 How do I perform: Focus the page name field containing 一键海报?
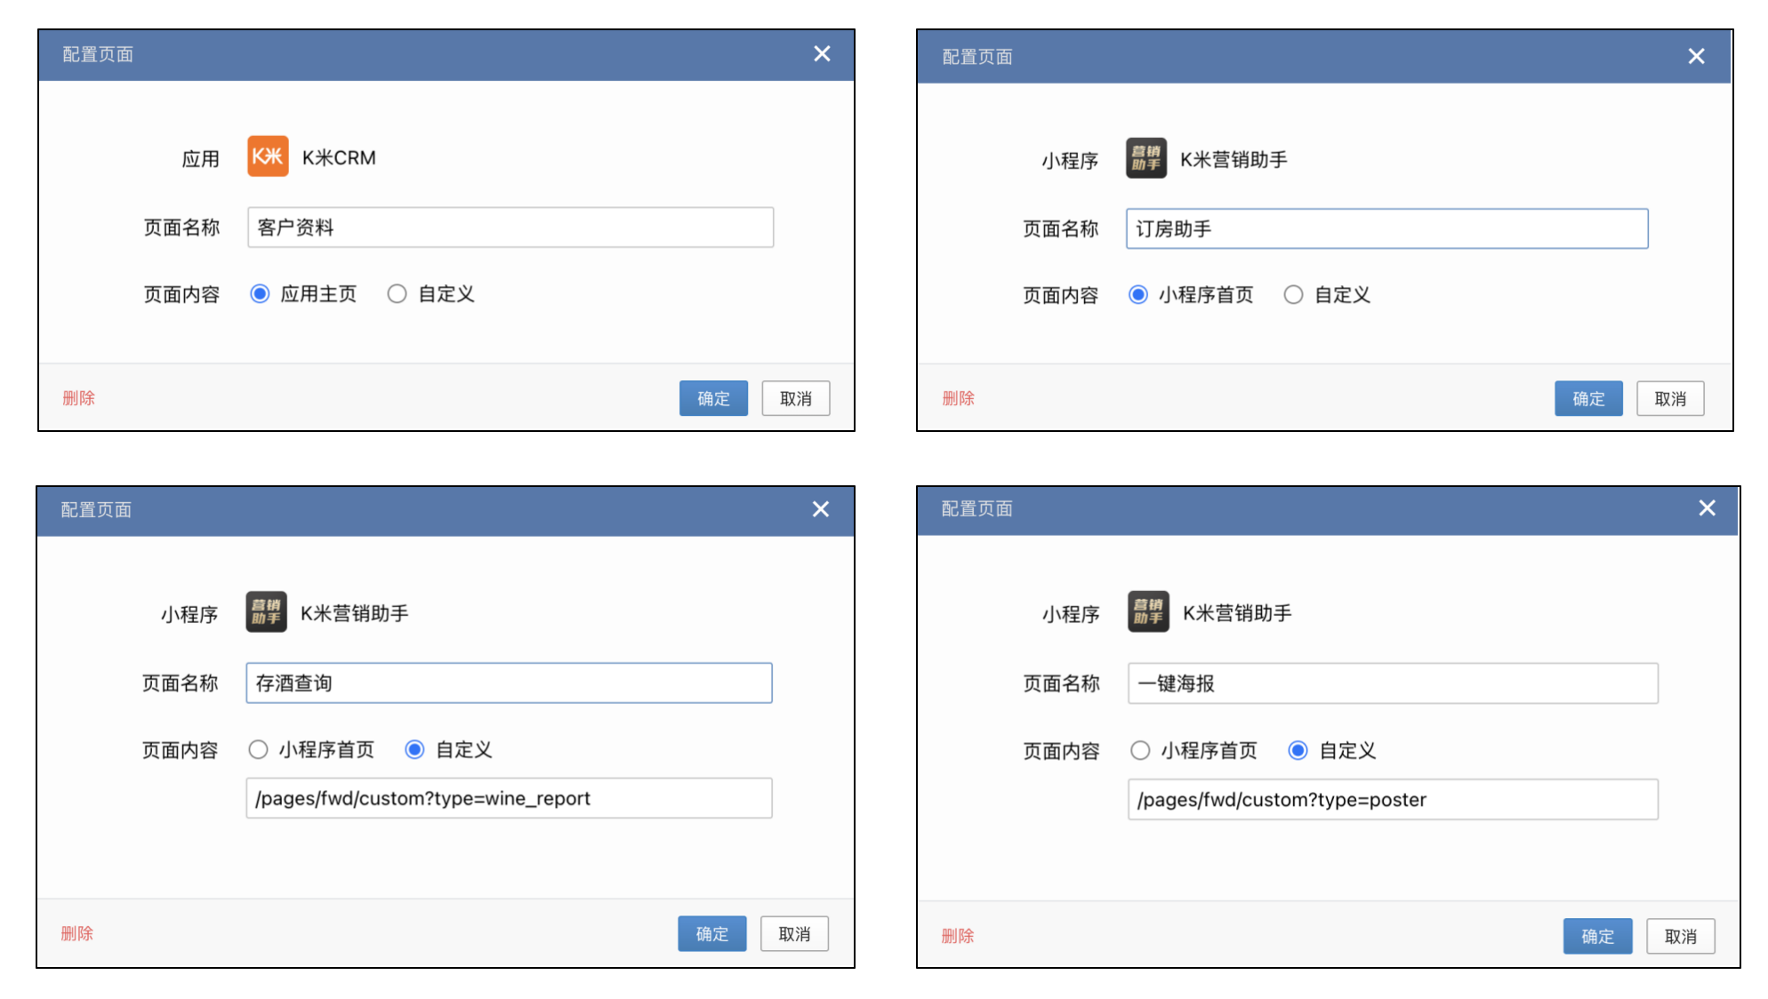(x=1393, y=683)
